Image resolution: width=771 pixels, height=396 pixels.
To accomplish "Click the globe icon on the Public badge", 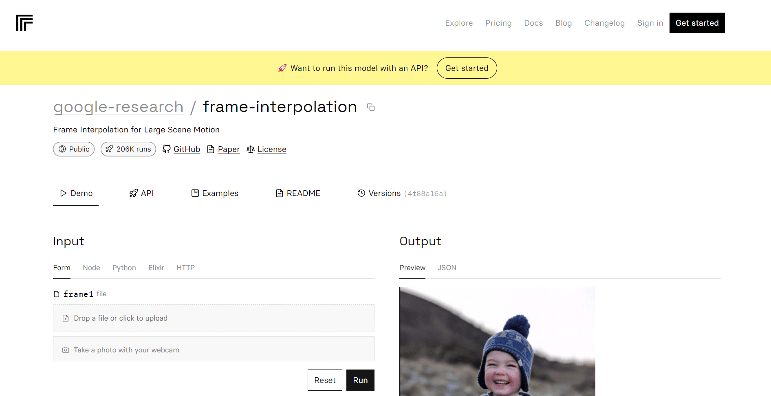I will pyautogui.click(x=63, y=149).
